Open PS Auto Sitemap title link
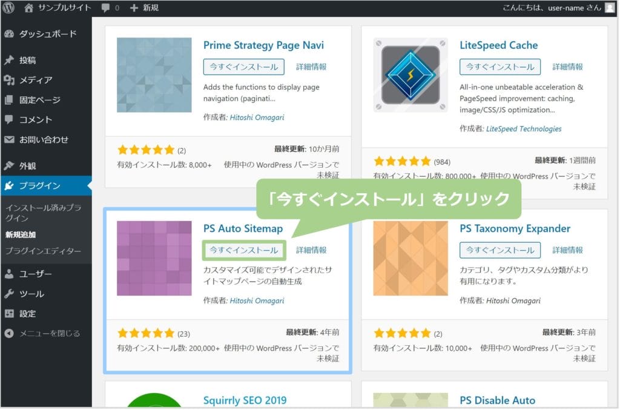This screenshot has width=620, height=410. point(243,229)
